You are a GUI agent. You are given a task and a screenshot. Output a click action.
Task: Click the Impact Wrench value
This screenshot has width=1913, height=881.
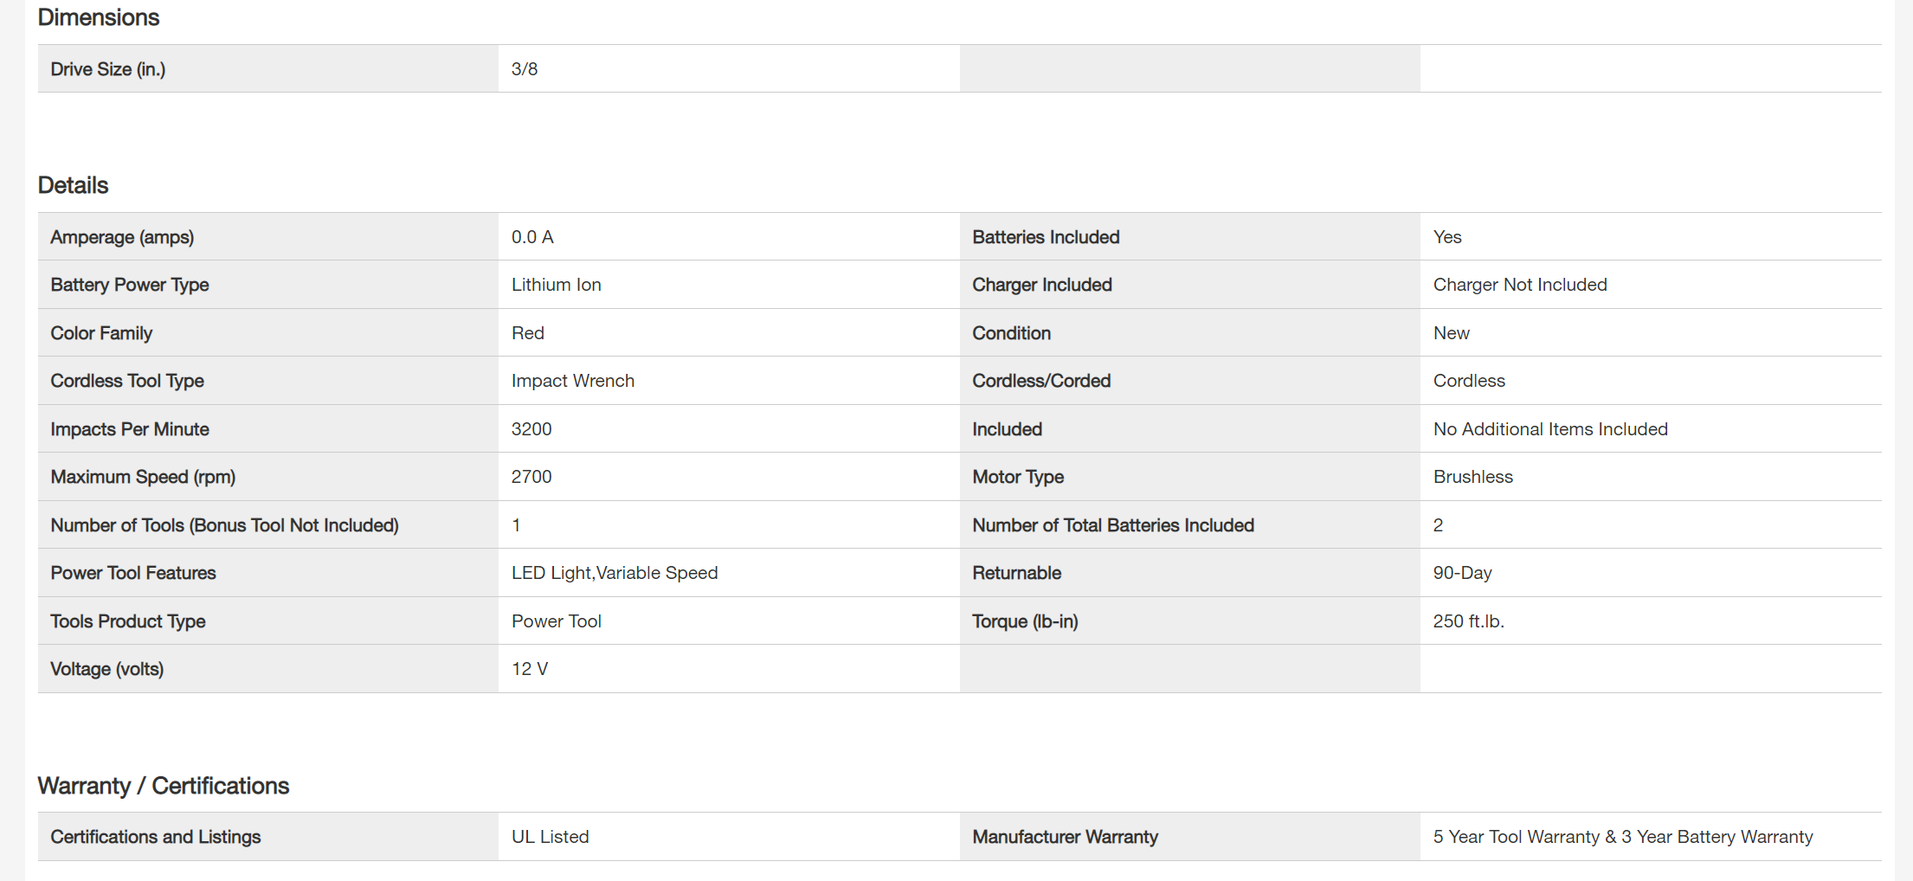pyautogui.click(x=572, y=381)
